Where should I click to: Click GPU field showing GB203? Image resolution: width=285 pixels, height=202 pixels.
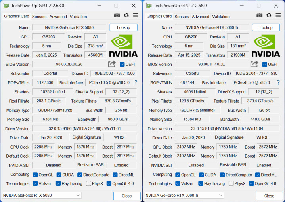point(48,37)
